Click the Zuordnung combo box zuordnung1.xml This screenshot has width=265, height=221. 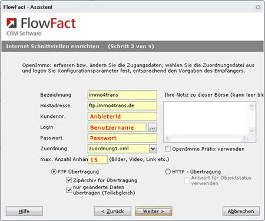tap(122, 149)
